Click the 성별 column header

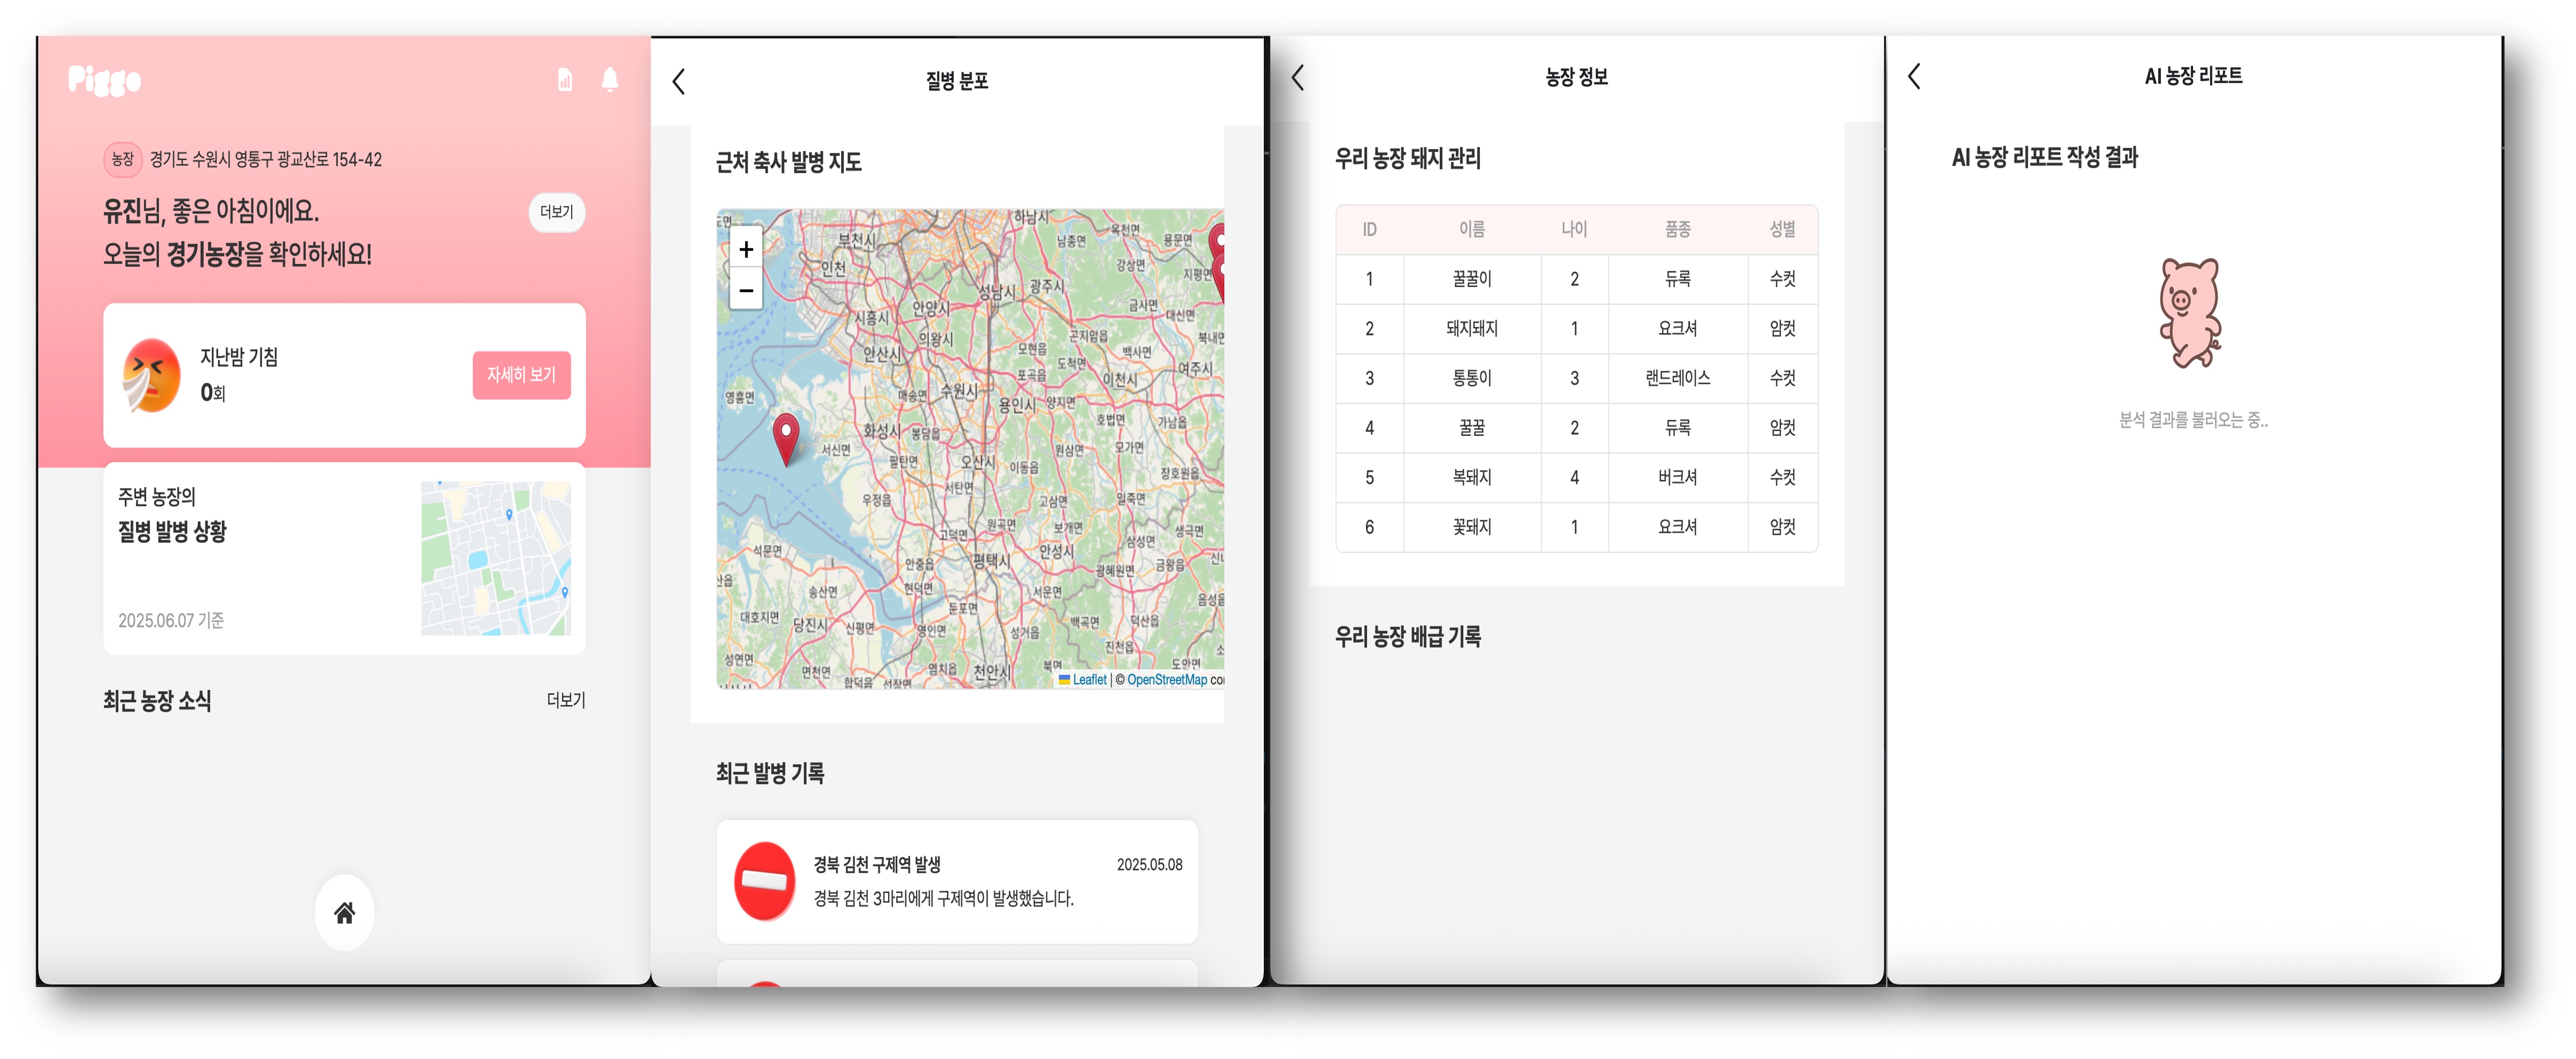1782,229
